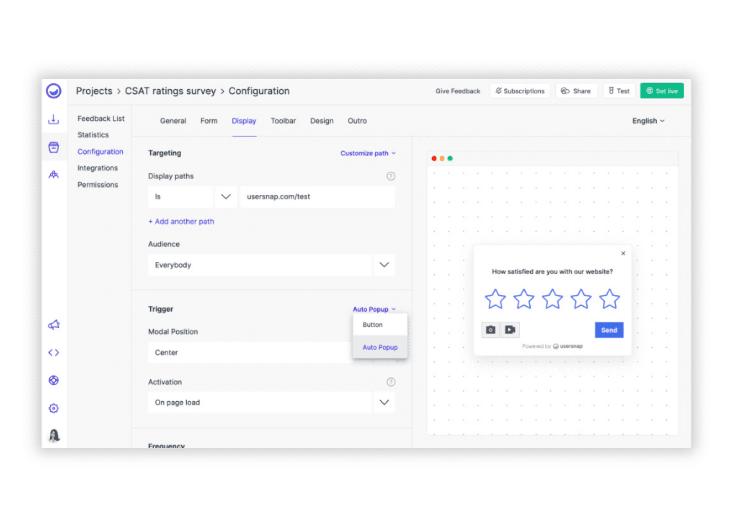
Task: Expand the Activation On page load dropdown
Action: tap(384, 402)
